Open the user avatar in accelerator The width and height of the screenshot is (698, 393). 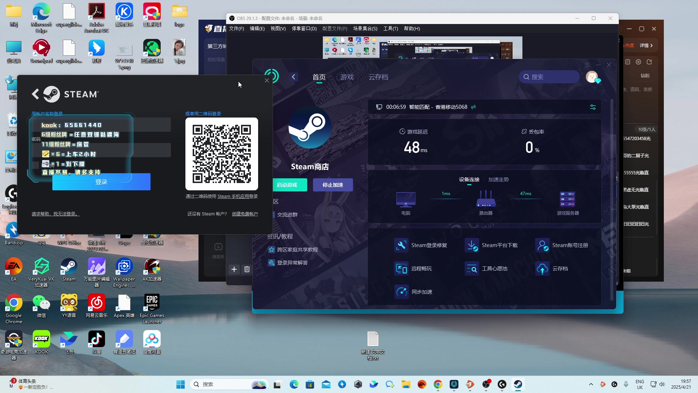coord(592,77)
